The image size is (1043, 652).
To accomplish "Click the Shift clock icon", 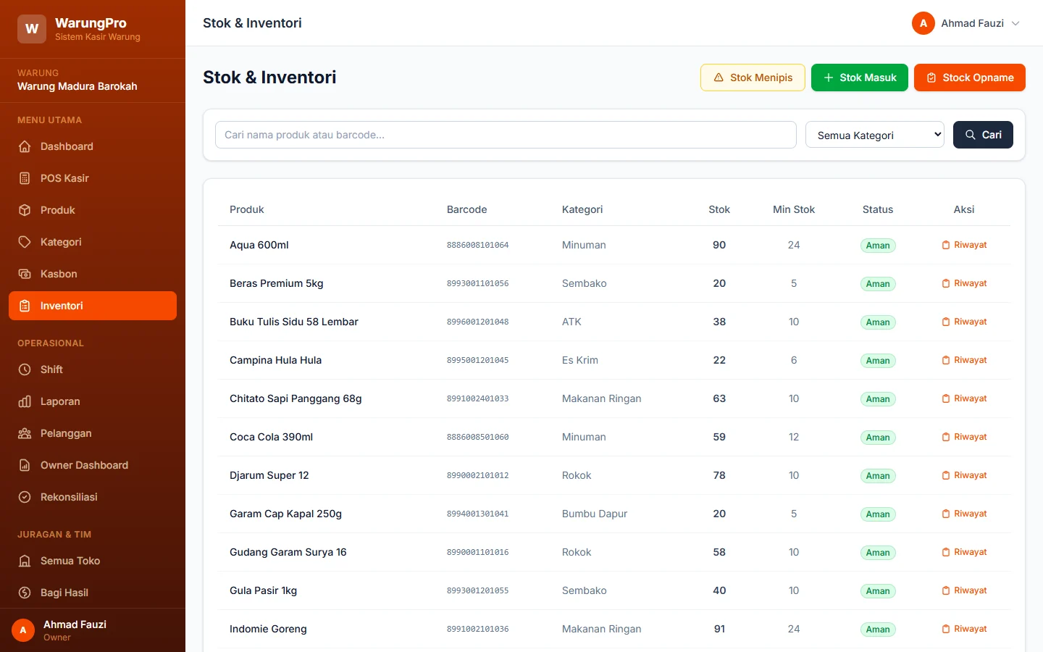I will (25, 369).
